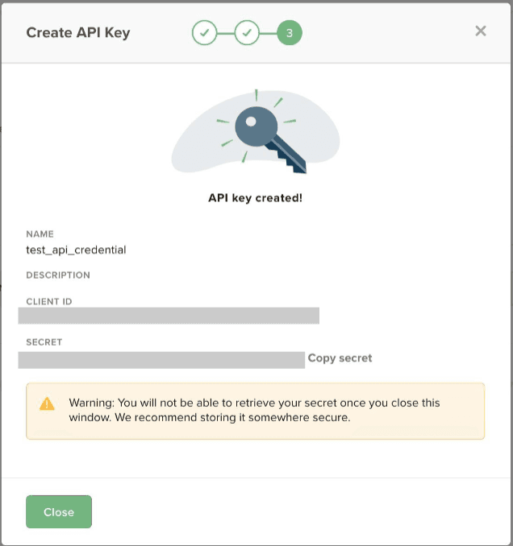Click the line connecting steps 1 and 2

click(x=226, y=33)
